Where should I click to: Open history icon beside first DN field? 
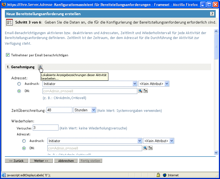coord(145,91)
